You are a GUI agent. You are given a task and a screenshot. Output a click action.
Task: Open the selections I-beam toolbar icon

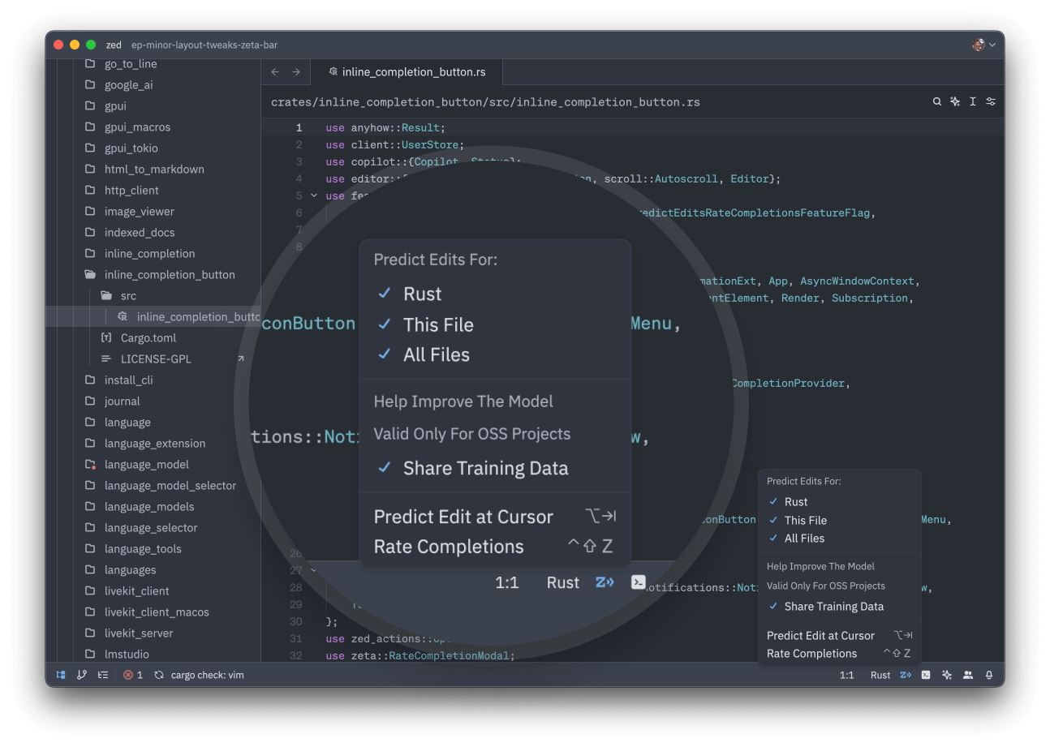click(x=973, y=101)
